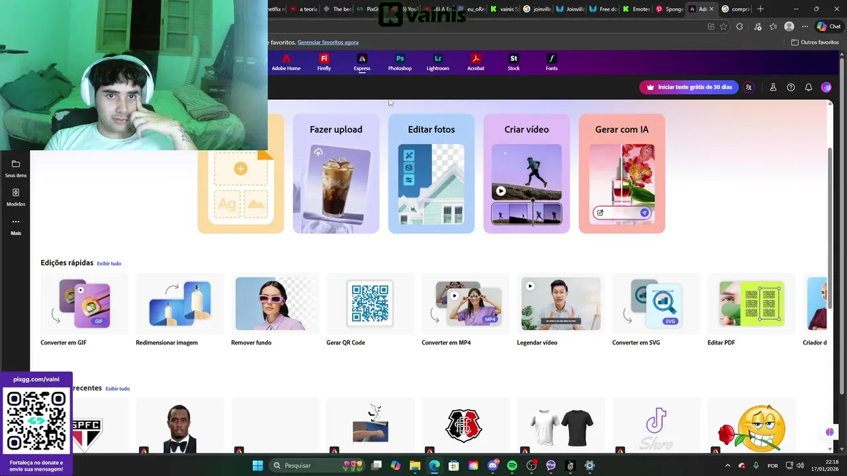This screenshot has height=476, width=847.
Task: Open the notifications bell
Action: point(809,87)
